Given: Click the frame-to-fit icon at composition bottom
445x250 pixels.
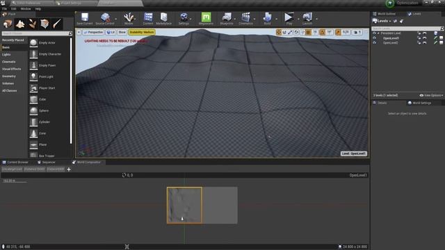Looking at the screenshot, I should [127, 247].
